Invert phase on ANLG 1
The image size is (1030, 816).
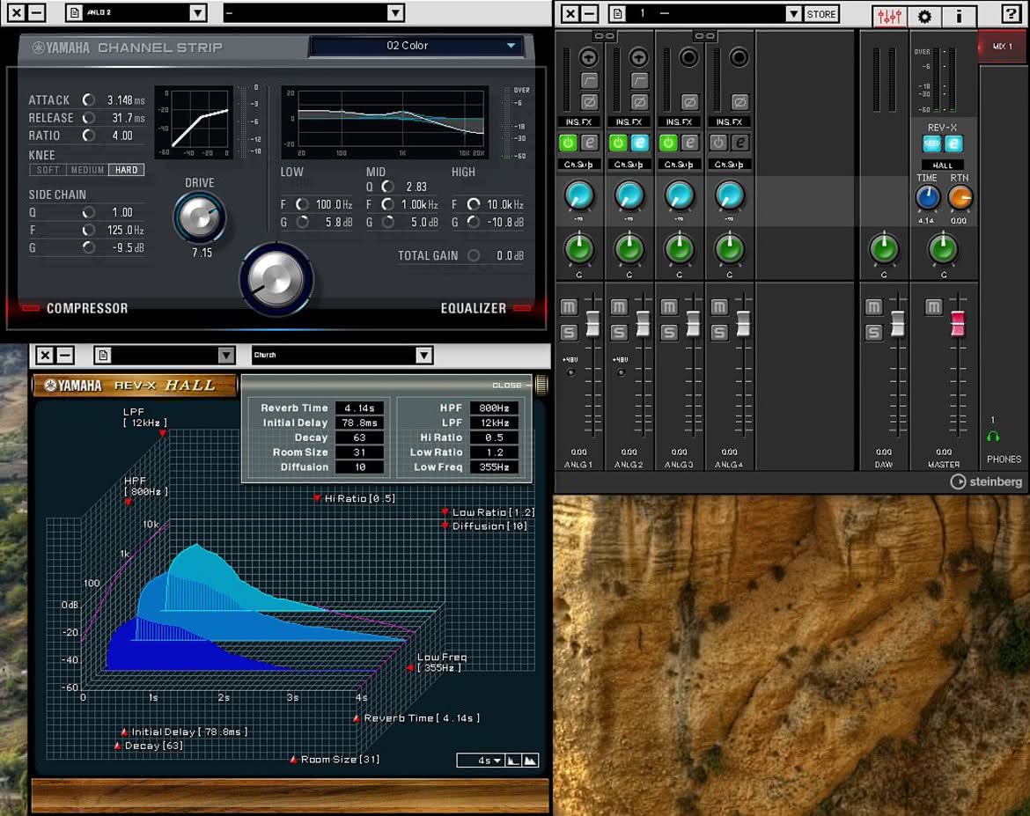click(x=589, y=102)
